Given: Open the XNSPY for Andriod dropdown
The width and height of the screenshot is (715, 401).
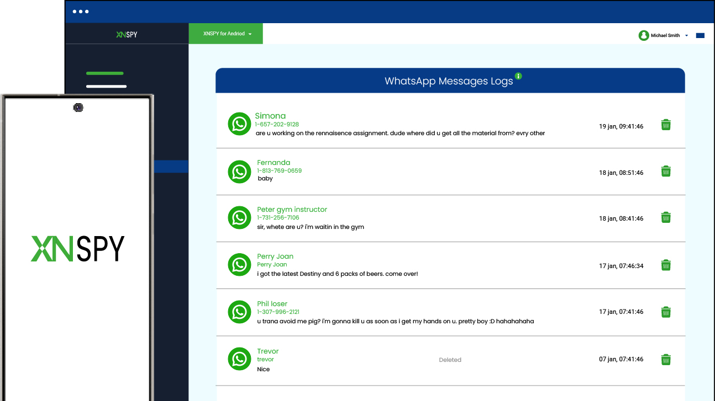Looking at the screenshot, I should [226, 34].
